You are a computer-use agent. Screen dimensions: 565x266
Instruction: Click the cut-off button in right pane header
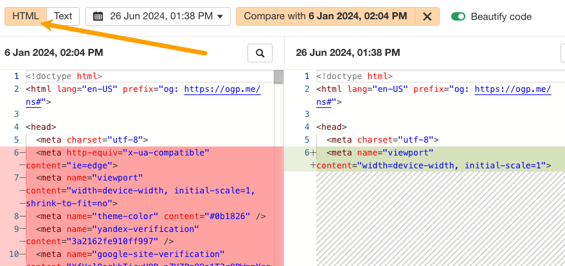point(562,53)
